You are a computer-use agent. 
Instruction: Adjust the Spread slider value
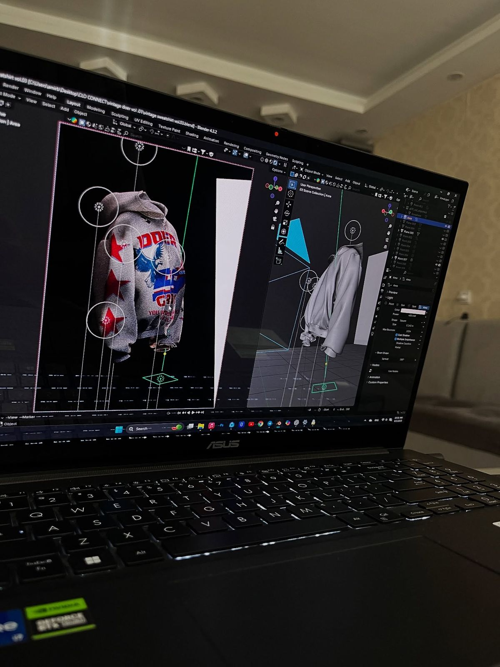pyautogui.click(x=401, y=359)
